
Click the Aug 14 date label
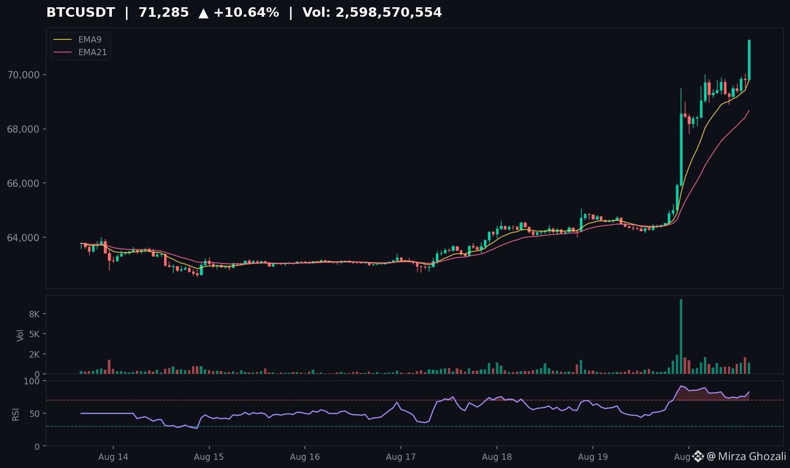113,457
